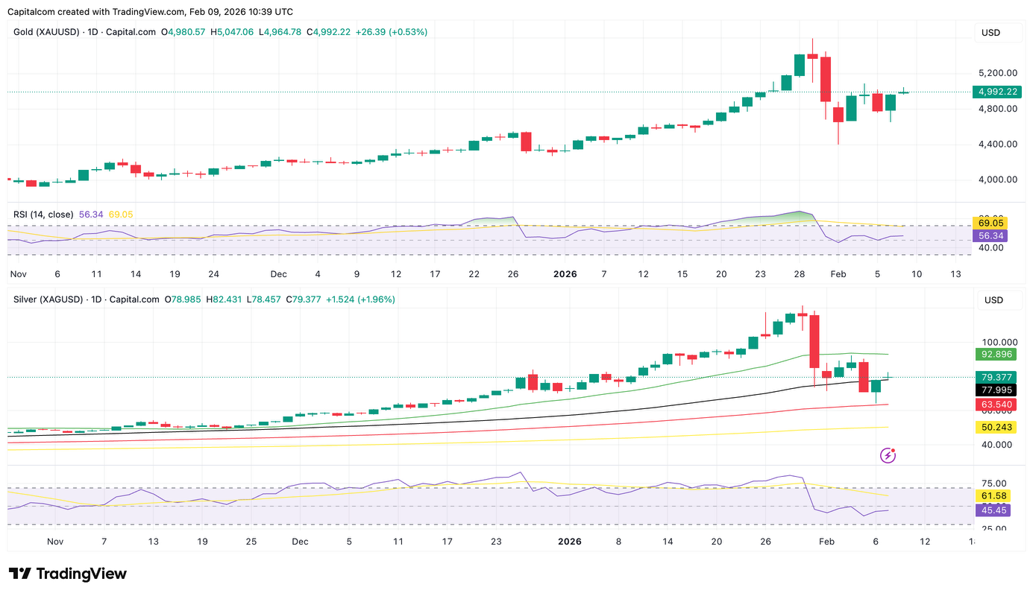Screen dimensions: 1033x596
Task: Click the 2026 marker on Gold time axis
Action: [565, 273]
